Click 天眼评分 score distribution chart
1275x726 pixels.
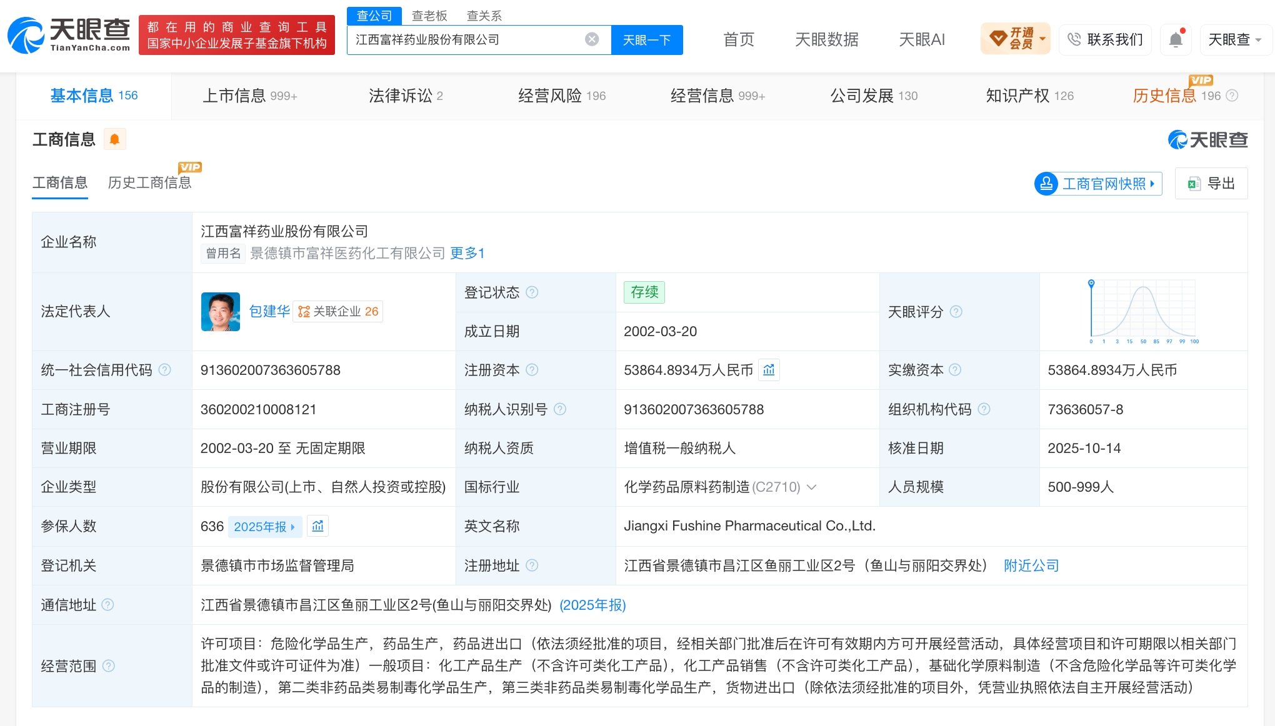pyautogui.click(x=1143, y=312)
